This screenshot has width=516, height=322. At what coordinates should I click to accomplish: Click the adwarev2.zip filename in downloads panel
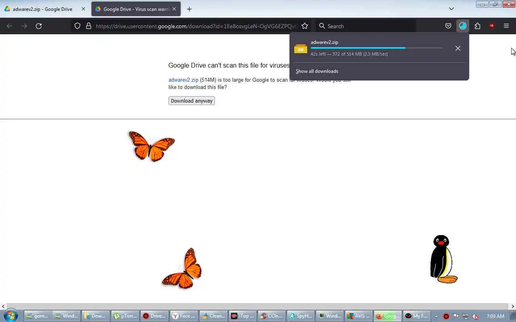coord(324,42)
